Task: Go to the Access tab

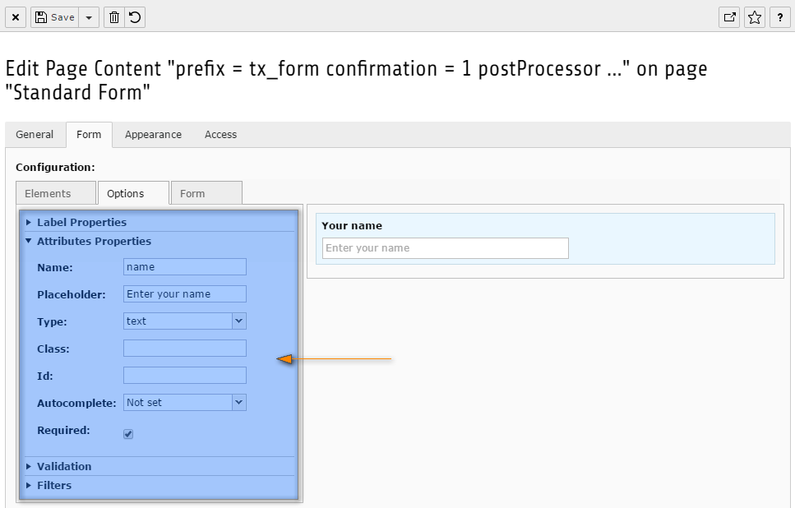Action: click(x=220, y=135)
